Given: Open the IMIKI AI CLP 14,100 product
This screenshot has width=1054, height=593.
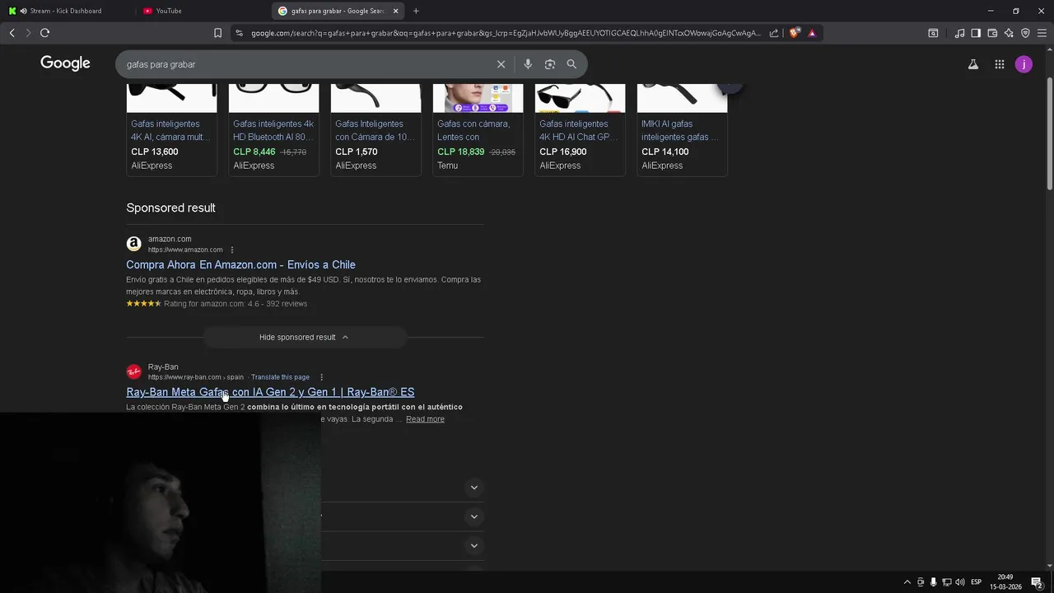Looking at the screenshot, I should coord(682,129).
